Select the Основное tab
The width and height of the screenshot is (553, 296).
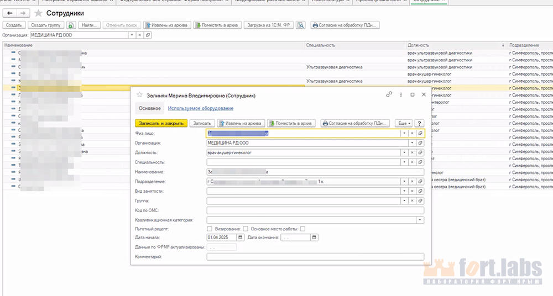149,108
